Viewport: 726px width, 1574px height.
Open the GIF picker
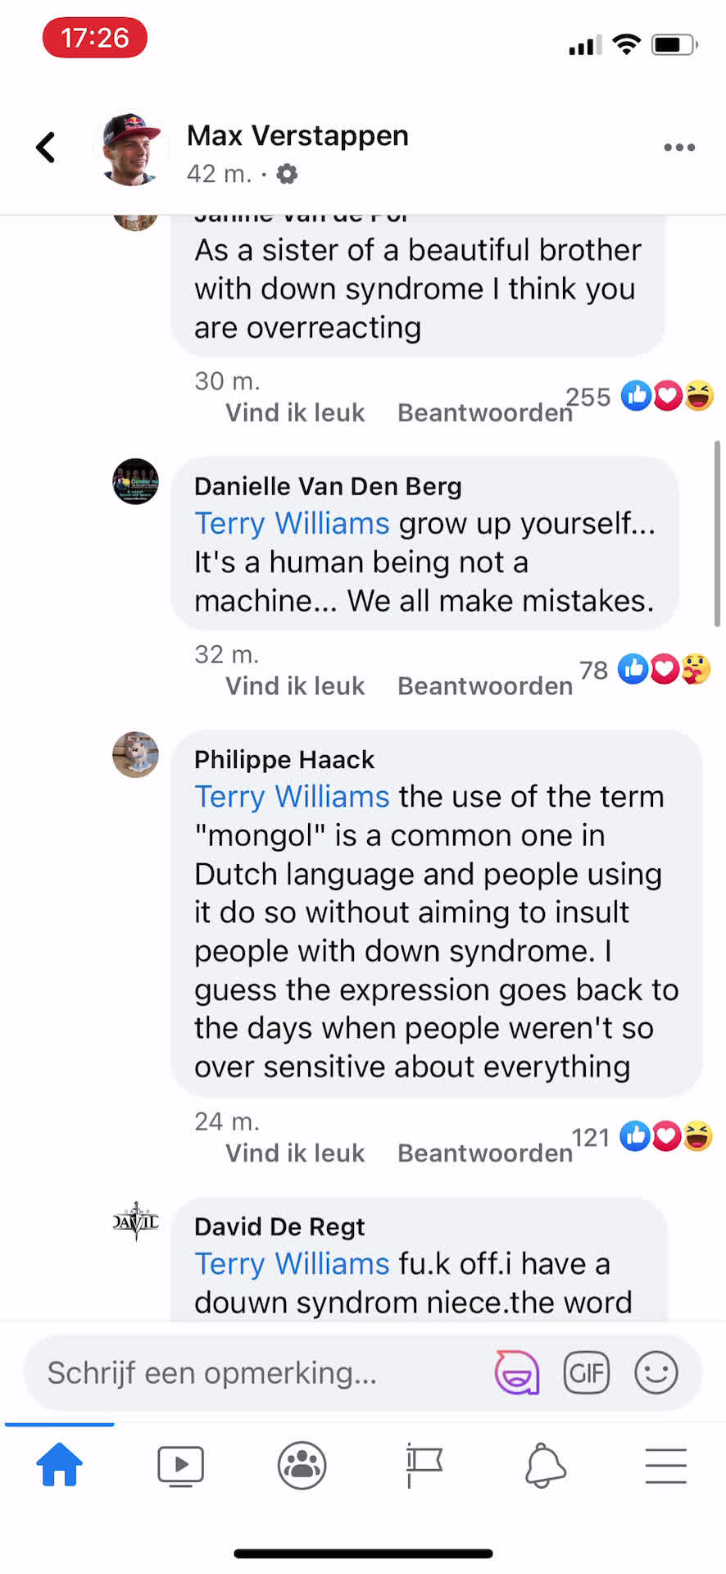coord(586,1372)
